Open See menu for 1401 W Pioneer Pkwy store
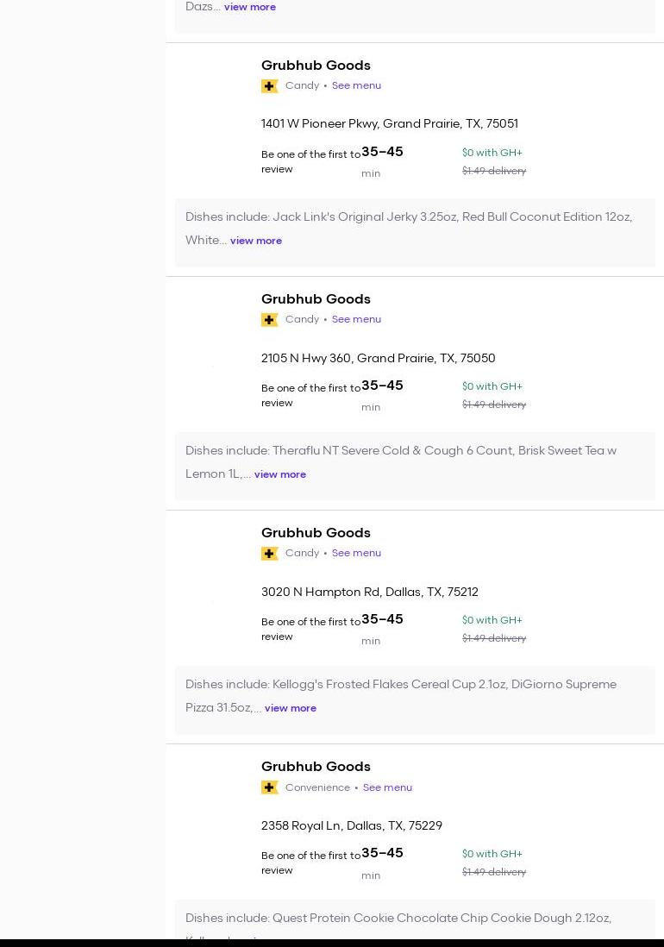664x947 pixels. (x=356, y=85)
